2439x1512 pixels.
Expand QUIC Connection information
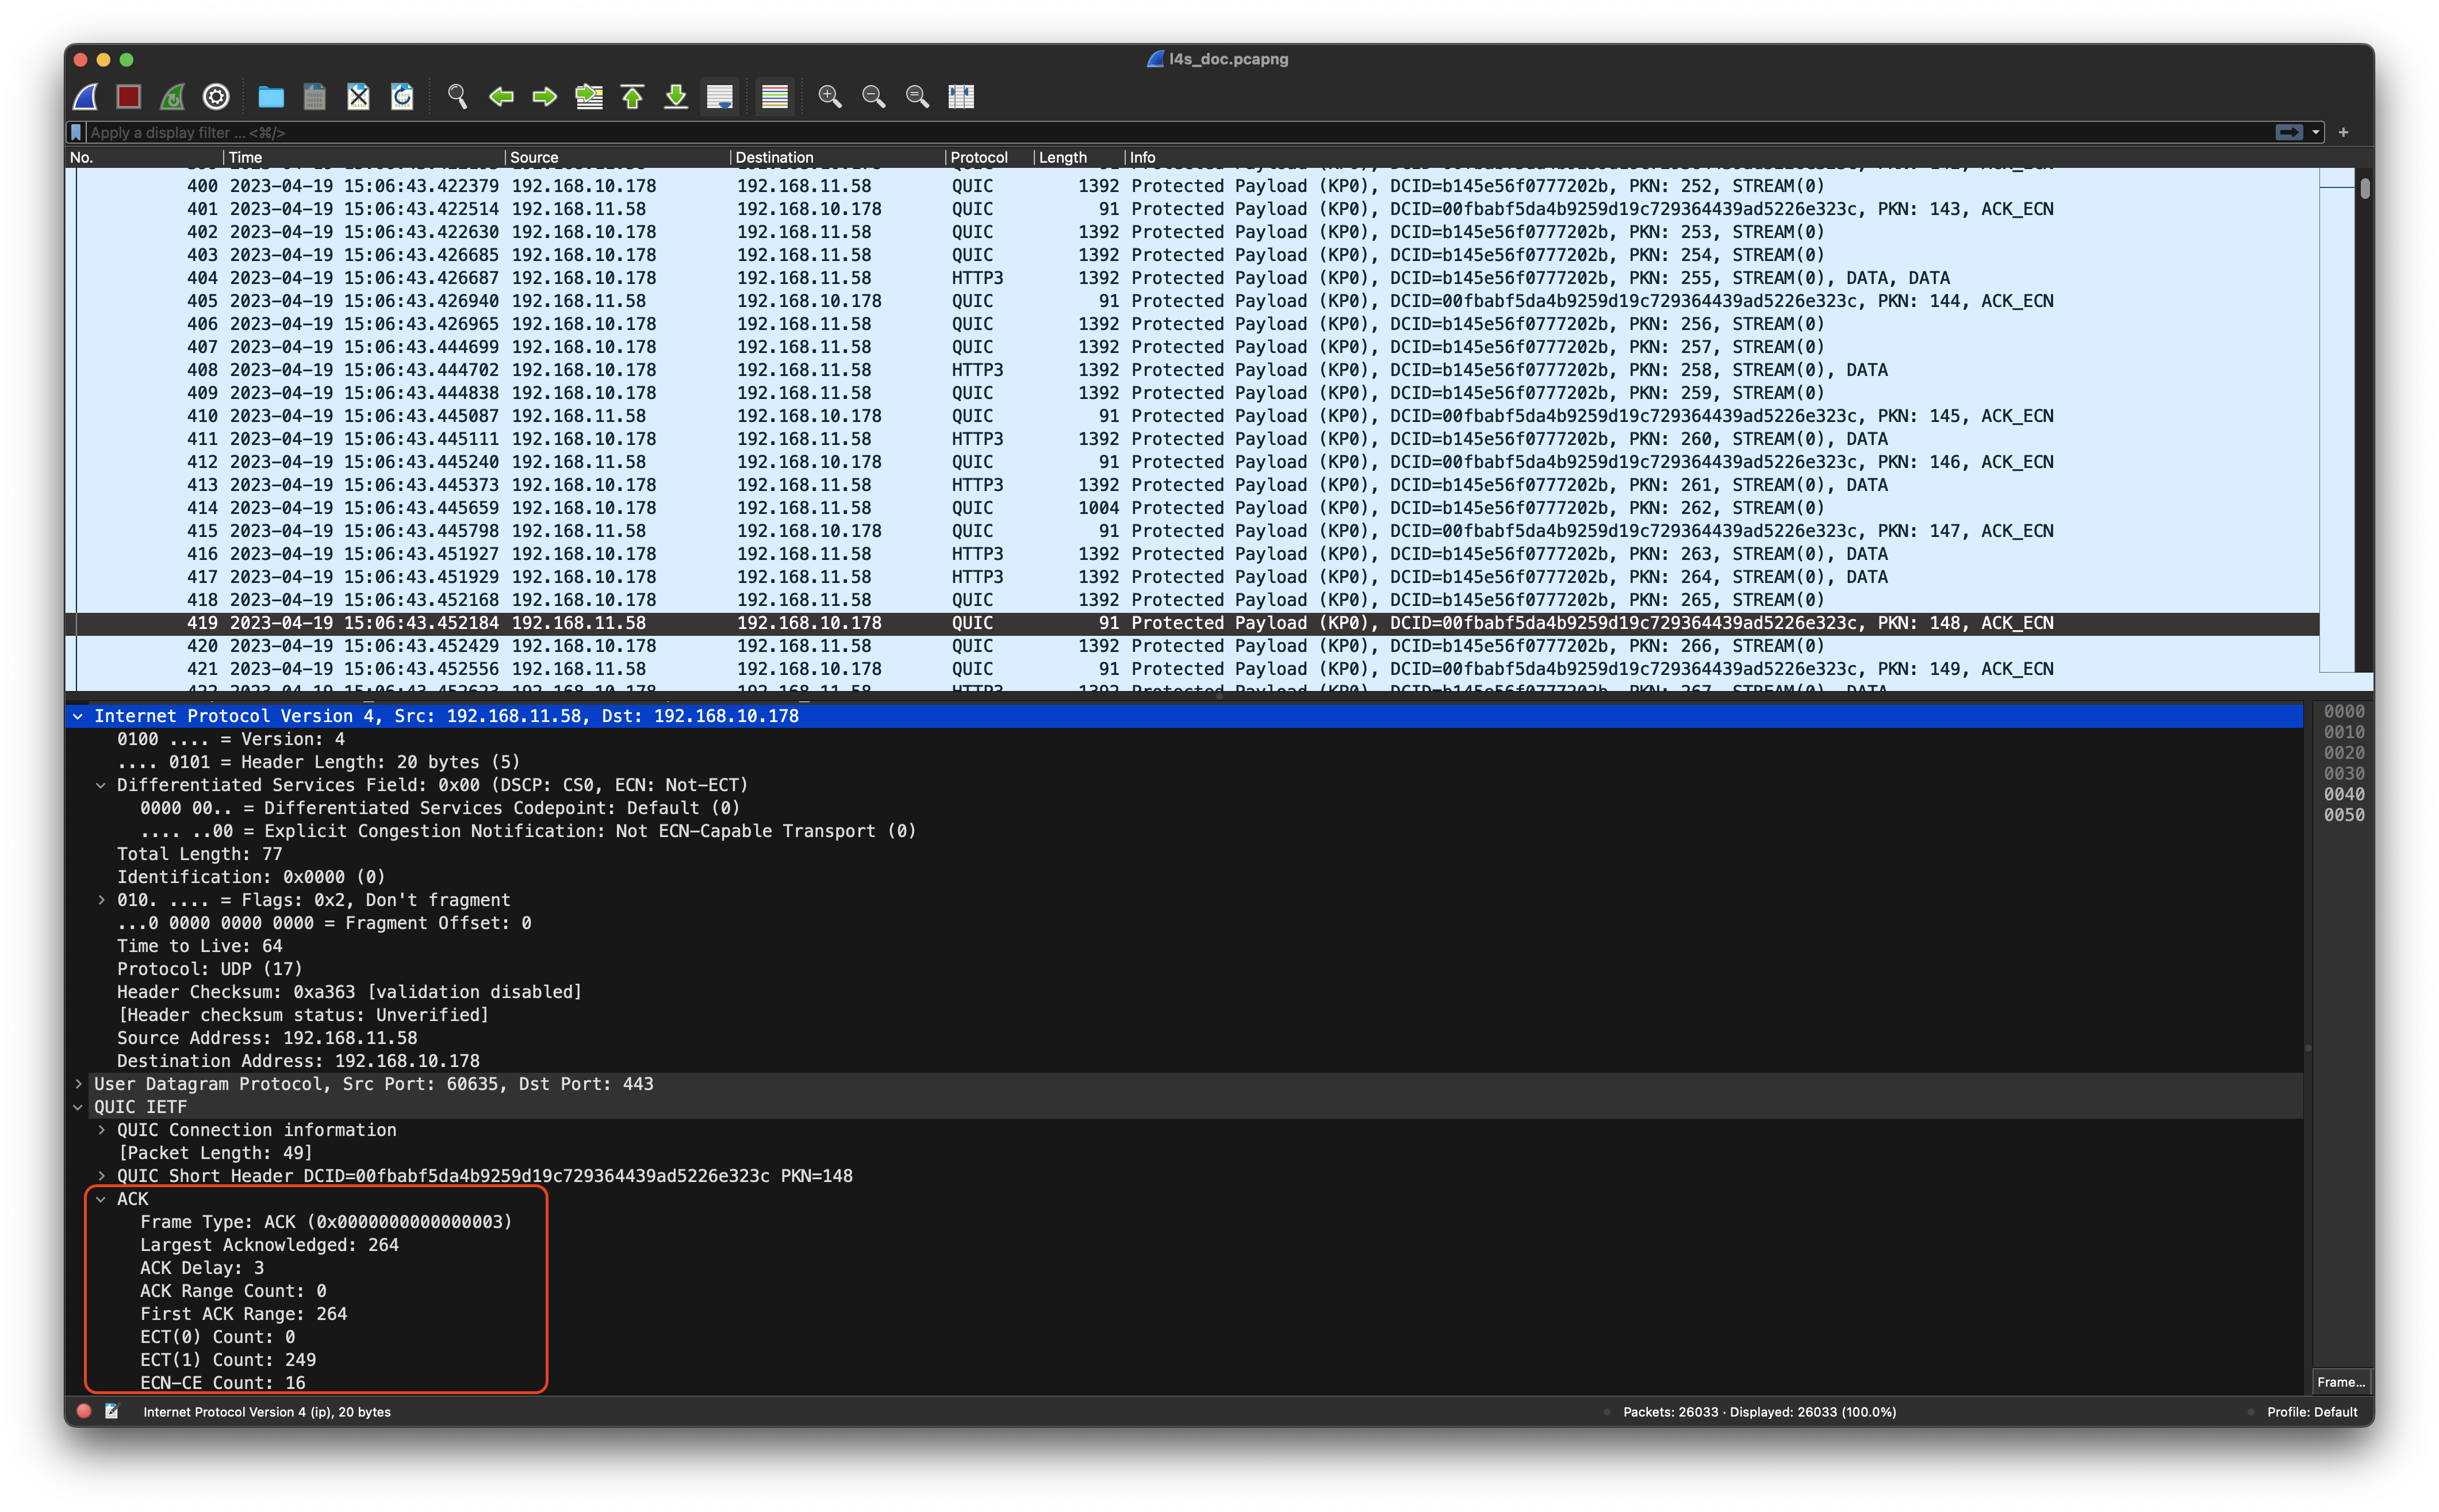pos(102,1130)
